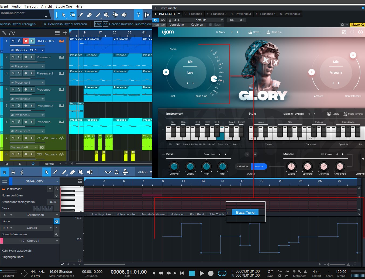Mute the BM-GLORY track

[13, 41]
